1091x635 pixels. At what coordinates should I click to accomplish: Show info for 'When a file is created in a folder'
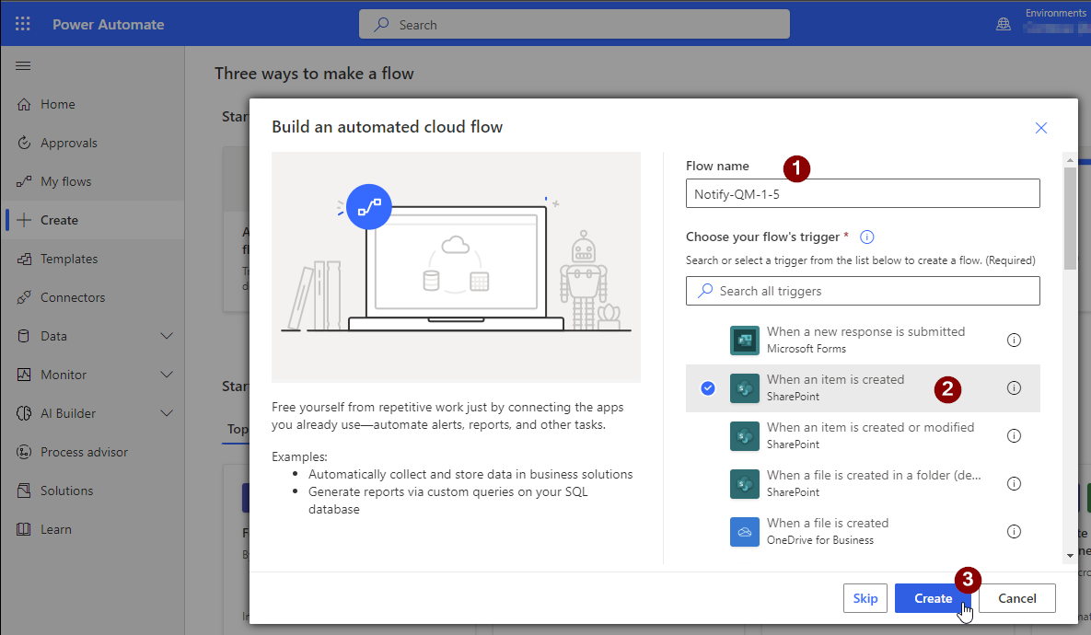click(x=1015, y=483)
